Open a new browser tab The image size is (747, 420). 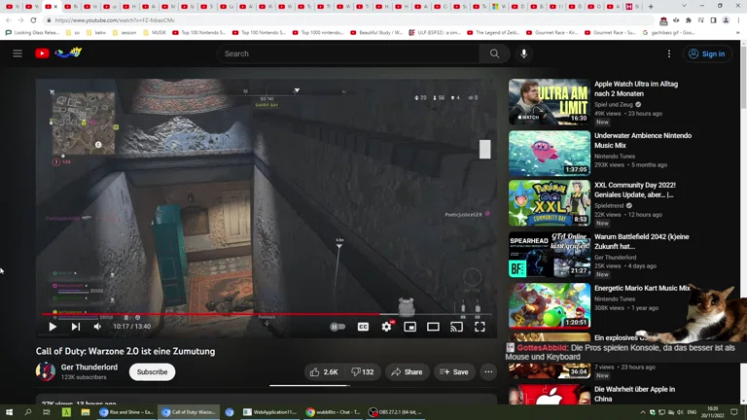(x=651, y=6)
